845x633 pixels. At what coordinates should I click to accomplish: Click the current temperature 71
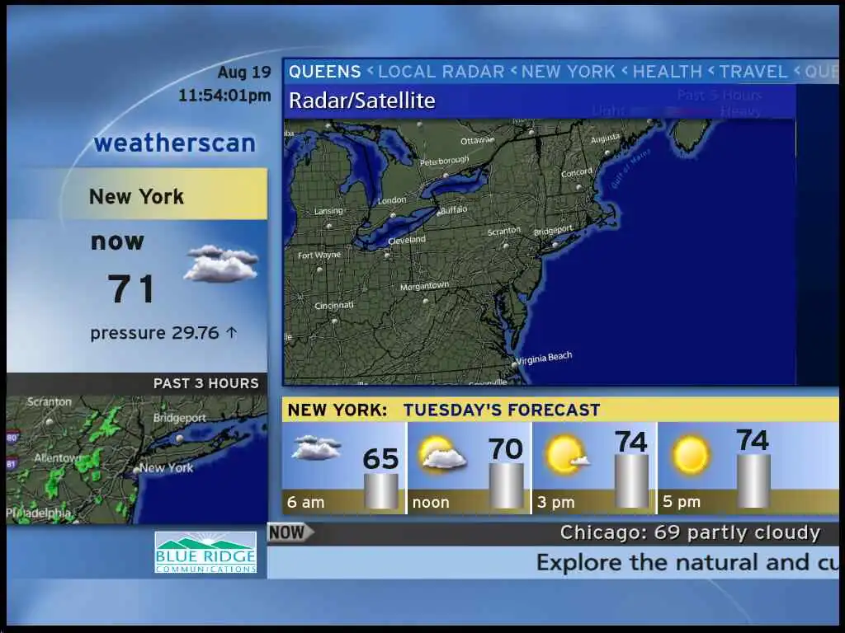tap(131, 289)
